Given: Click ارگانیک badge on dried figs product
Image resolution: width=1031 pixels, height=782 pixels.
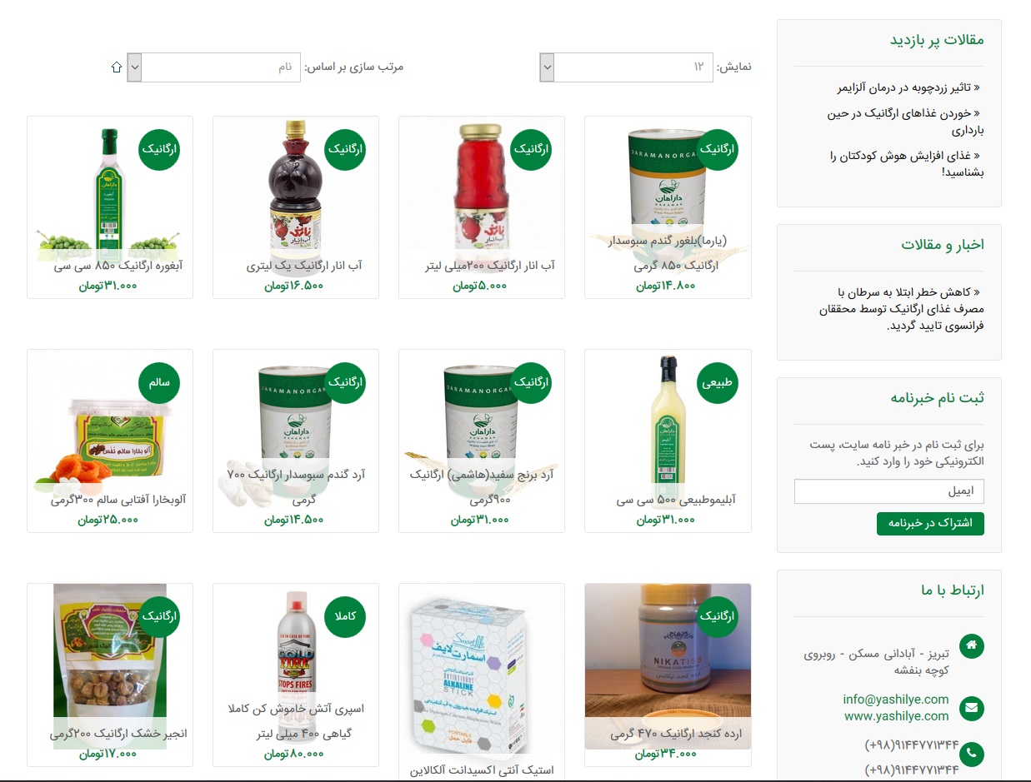Looking at the screenshot, I should (159, 616).
